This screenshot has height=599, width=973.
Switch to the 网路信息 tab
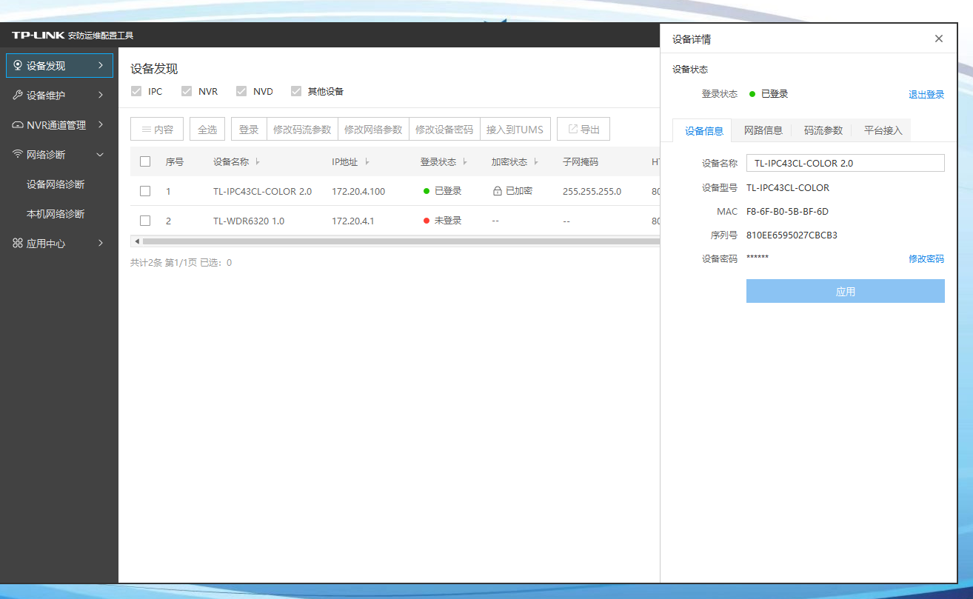click(x=763, y=130)
